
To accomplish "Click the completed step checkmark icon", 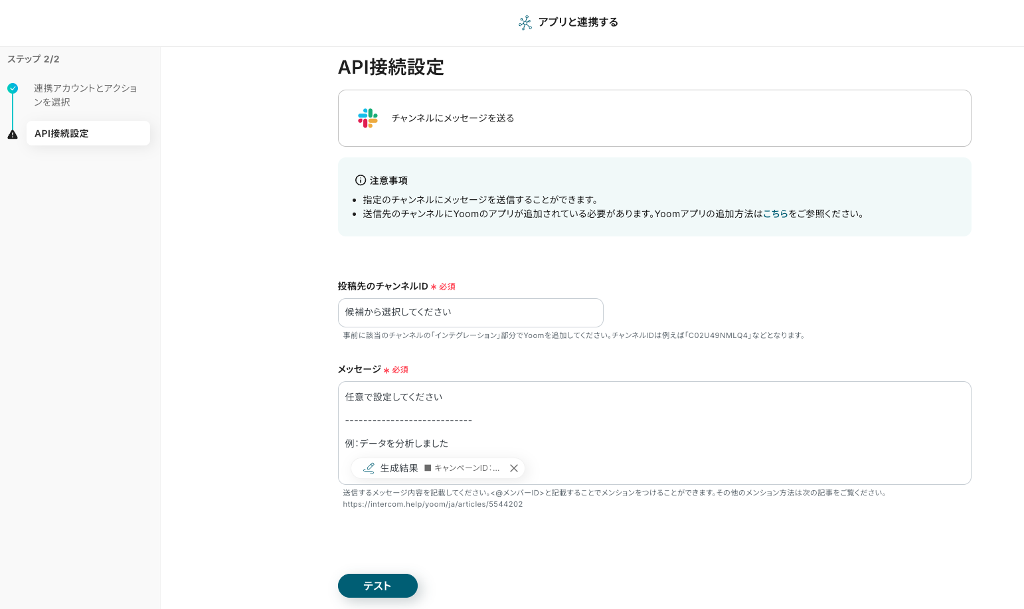I will coord(13,88).
